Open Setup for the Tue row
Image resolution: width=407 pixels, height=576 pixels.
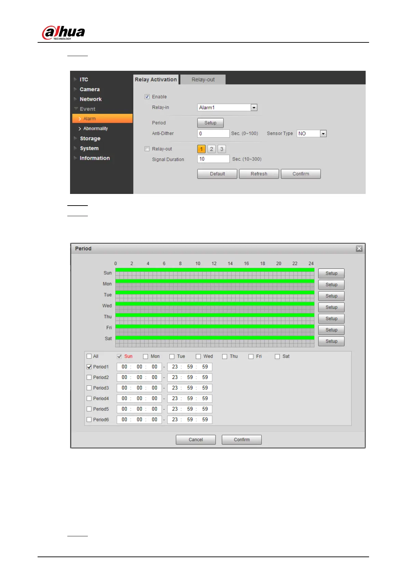(x=331, y=296)
